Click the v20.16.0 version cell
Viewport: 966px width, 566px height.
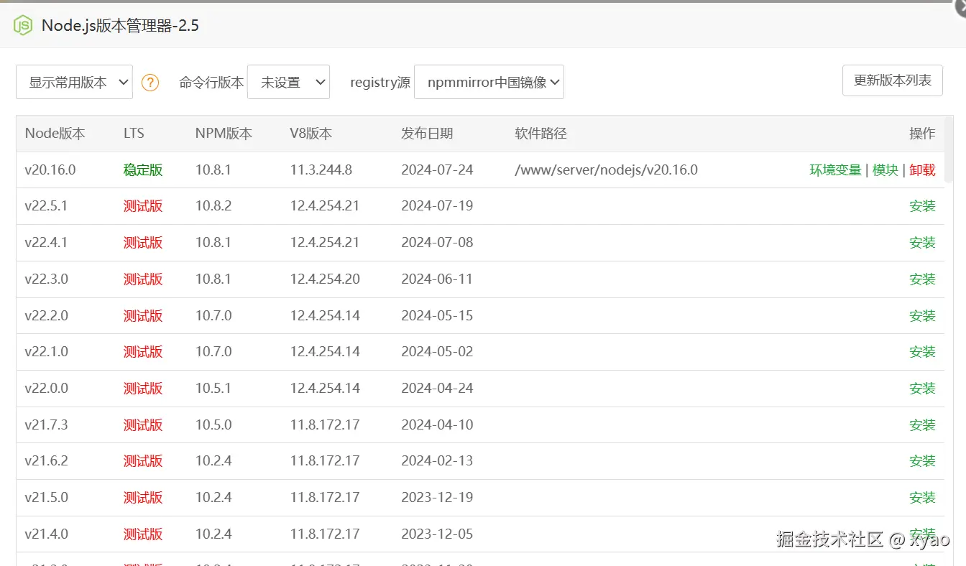pos(50,170)
